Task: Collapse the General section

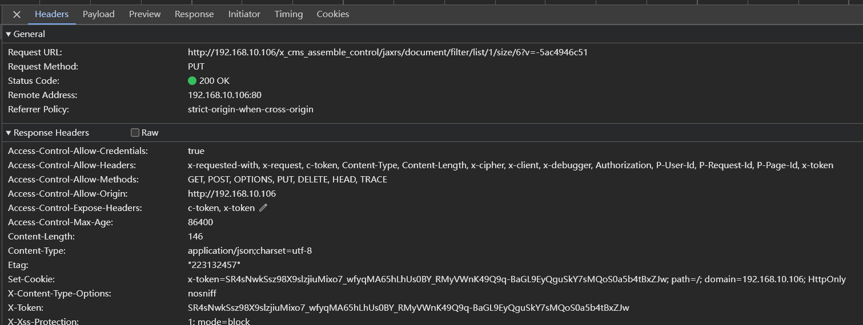Action: 9,34
